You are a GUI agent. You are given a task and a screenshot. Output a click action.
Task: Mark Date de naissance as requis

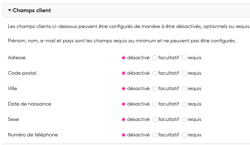[184, 104]
